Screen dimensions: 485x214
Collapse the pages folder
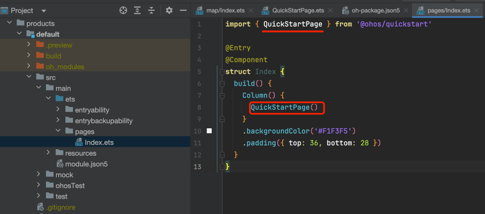[x=58, y=131]
